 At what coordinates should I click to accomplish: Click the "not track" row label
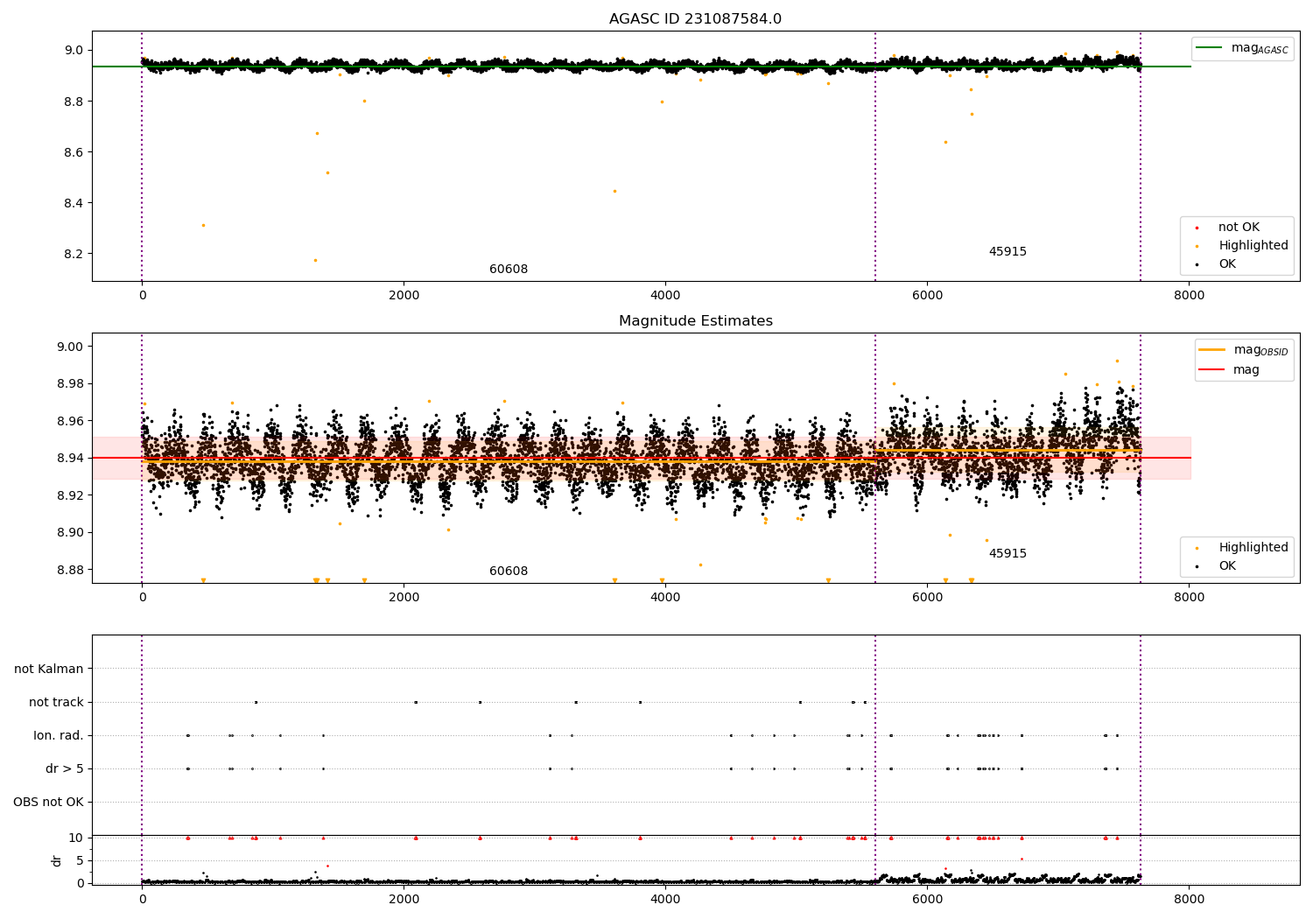[56, 702]
